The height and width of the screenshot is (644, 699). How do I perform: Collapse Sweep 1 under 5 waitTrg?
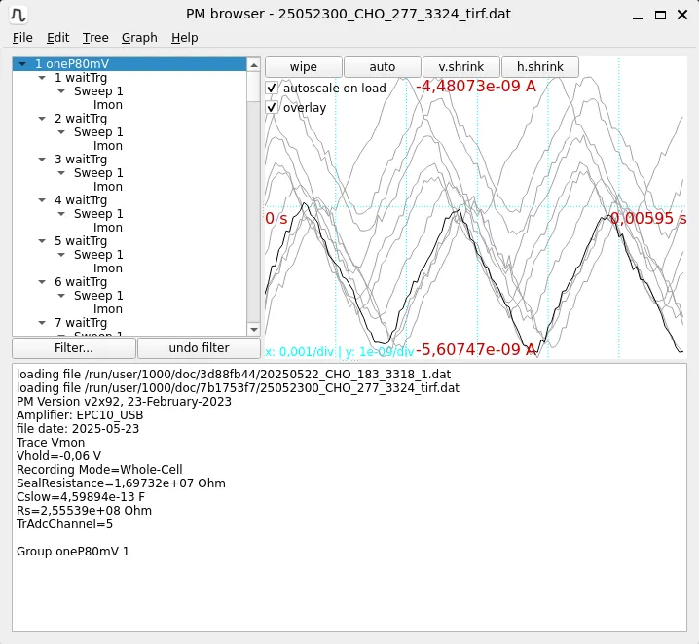(x=61, y=255)
